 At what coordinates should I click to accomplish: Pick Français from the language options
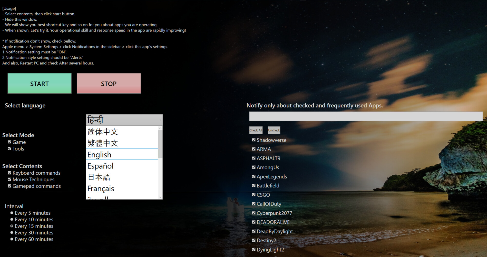101,188
